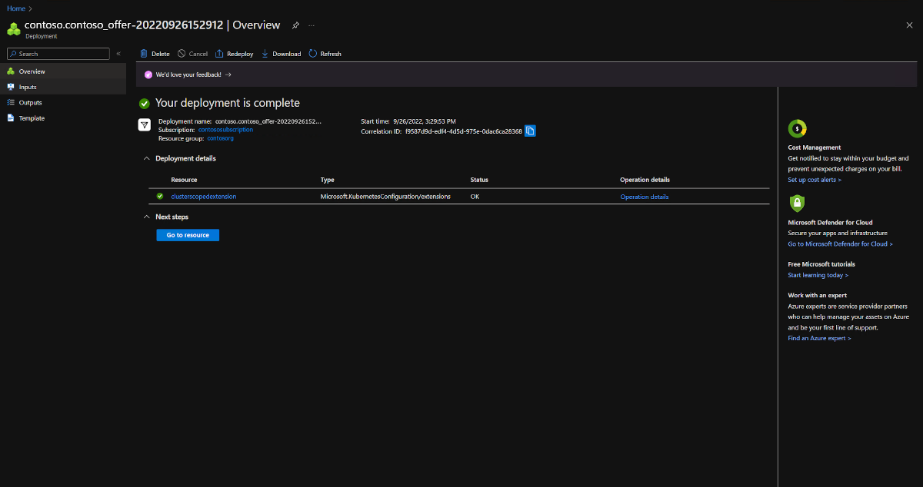
Task: Click the Download icon to save the template
Action: tap(265, 53)
